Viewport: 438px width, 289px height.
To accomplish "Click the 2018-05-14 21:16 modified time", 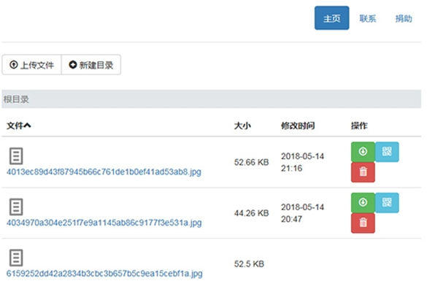I will pos(302,162).
